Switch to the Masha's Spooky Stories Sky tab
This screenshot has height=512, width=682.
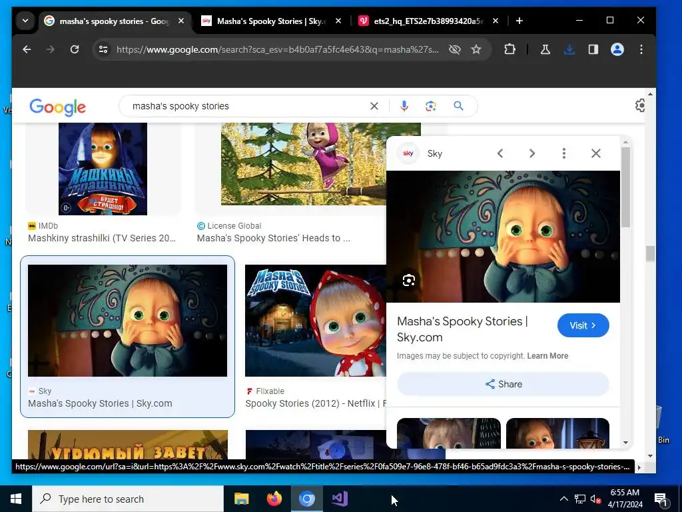click(x=272, y=21)
